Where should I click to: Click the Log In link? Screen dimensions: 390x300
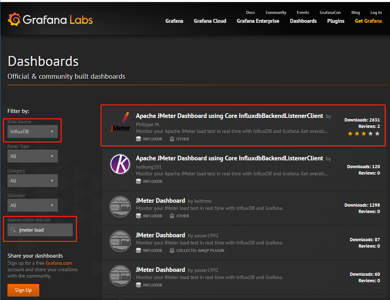[376, 12]
